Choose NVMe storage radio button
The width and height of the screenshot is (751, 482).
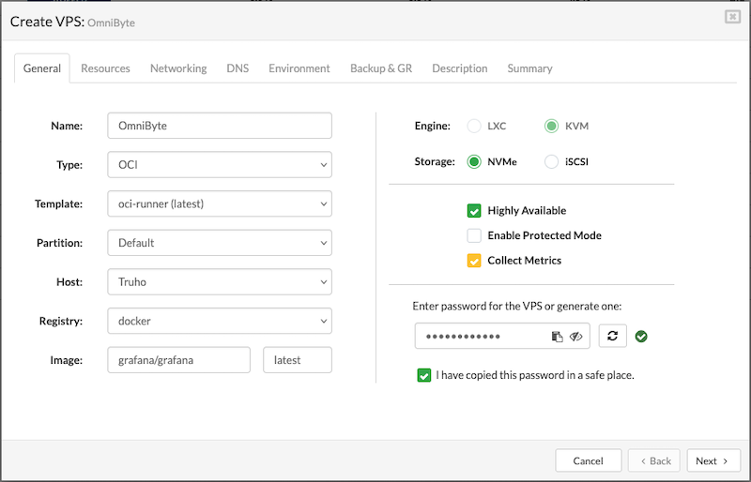[474, 161]
